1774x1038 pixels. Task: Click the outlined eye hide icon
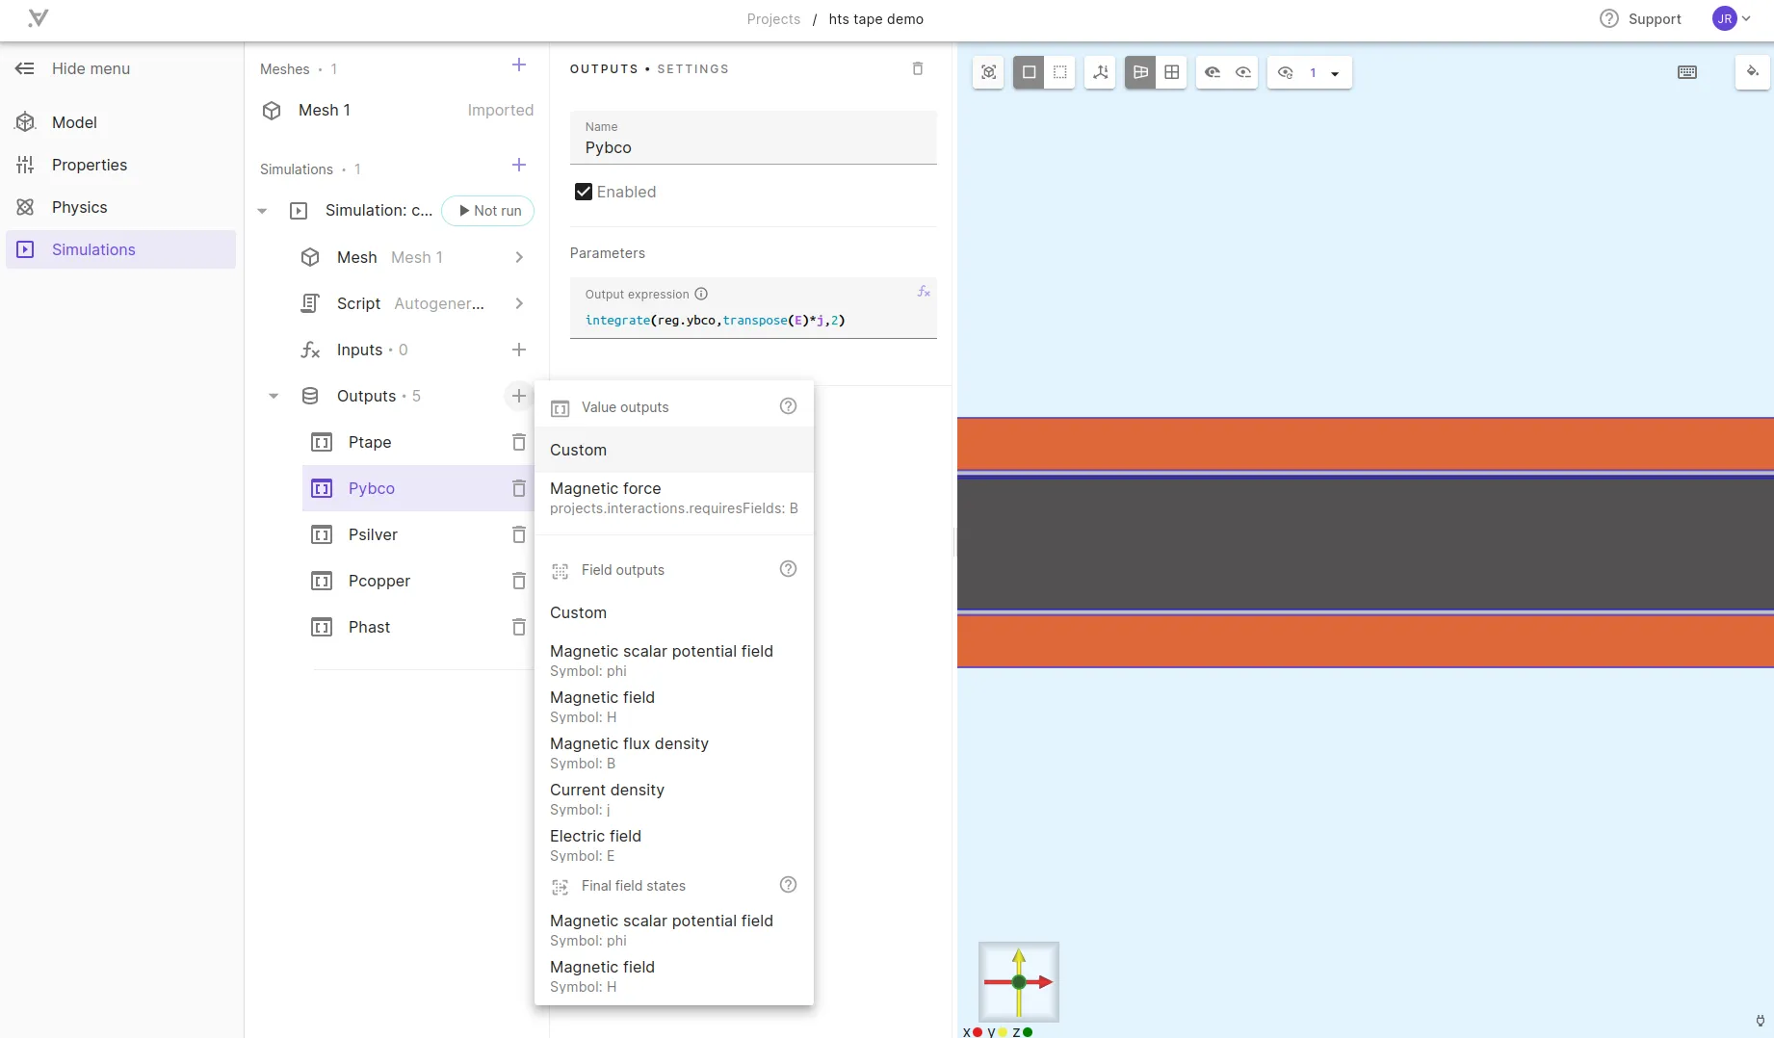coord(1242,72)
